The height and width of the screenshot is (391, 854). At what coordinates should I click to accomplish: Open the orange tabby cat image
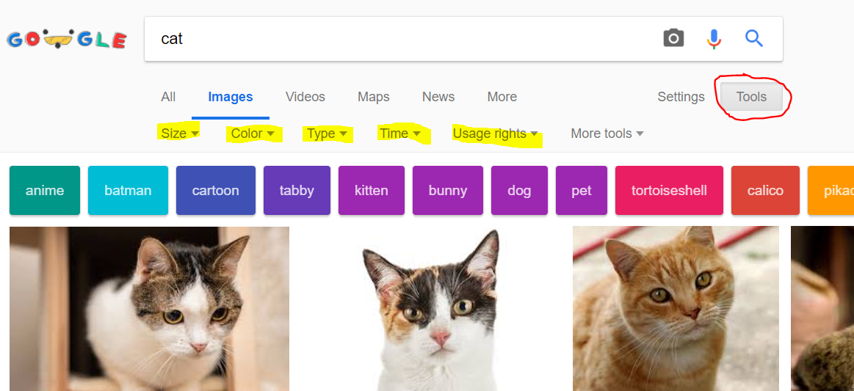coord(676,308)
